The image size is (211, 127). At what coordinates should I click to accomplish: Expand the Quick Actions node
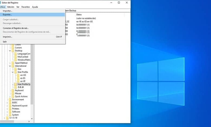(x=10, y=97)
